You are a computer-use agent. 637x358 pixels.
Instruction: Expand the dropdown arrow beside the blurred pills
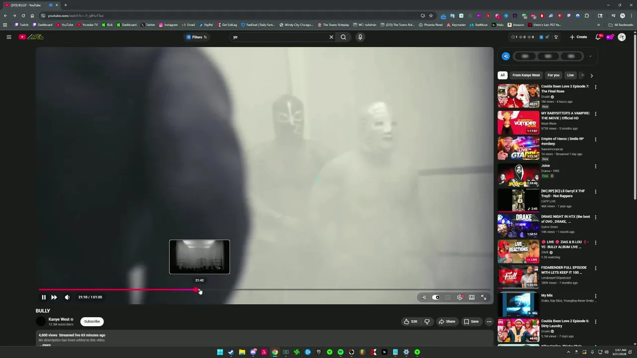point(590,56)
